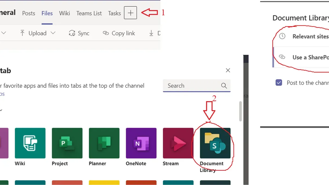The width and height of the screenshot is (329, 185).
Task: Click the Upload button label
Action: coord(37,33)
